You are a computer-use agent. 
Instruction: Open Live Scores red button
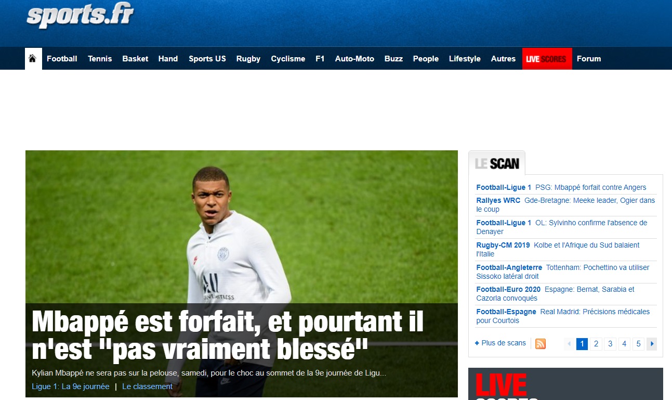tap(547, 59)
